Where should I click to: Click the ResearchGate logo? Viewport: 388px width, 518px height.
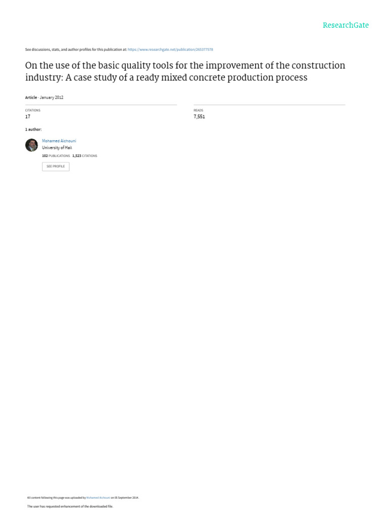click(346, 25)
